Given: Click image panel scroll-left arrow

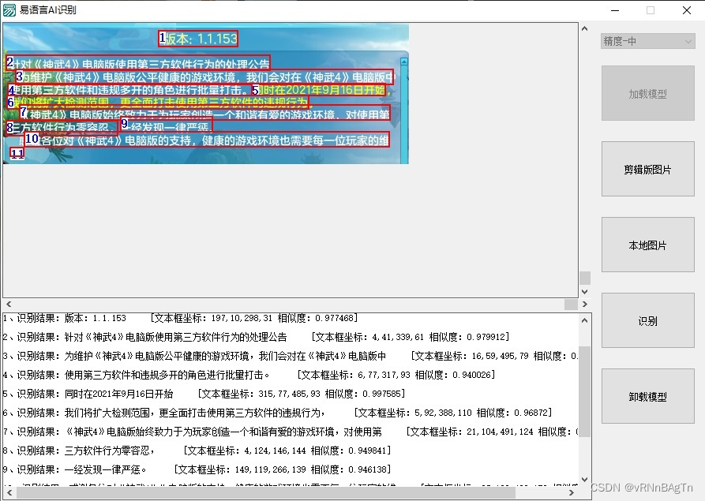Looking at the screenshot, I should (9, 305).
